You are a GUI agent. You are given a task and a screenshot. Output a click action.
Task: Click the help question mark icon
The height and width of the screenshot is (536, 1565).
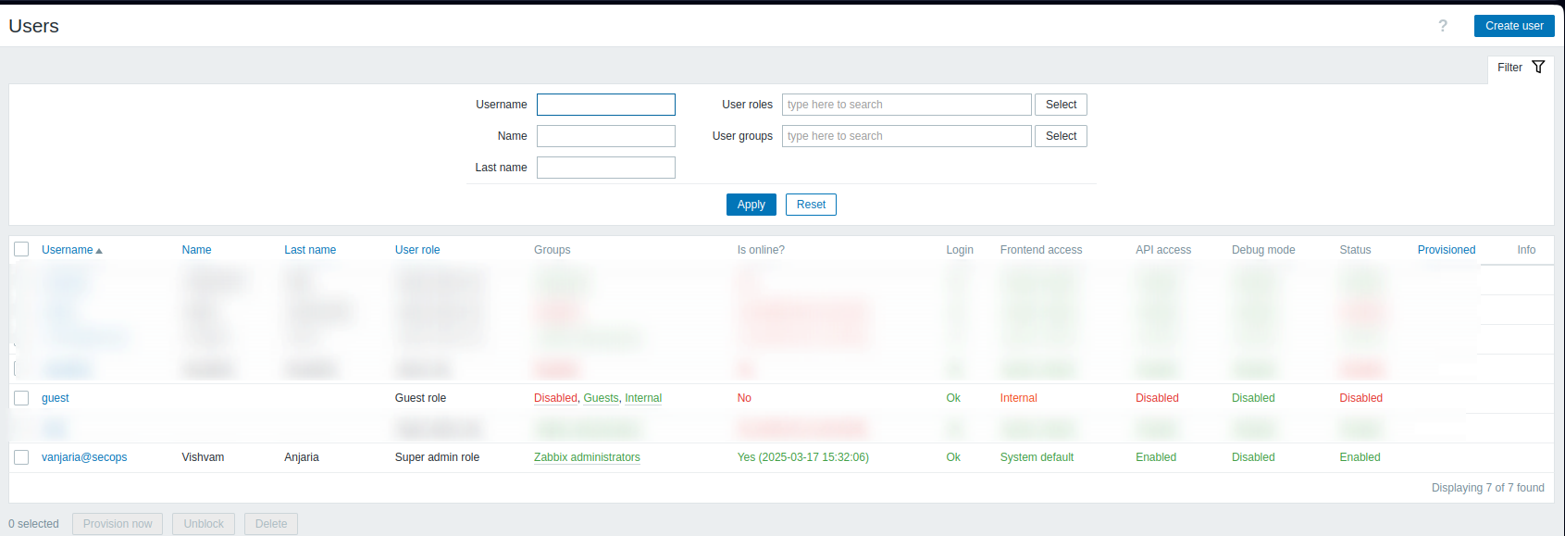click(1442, 26)
